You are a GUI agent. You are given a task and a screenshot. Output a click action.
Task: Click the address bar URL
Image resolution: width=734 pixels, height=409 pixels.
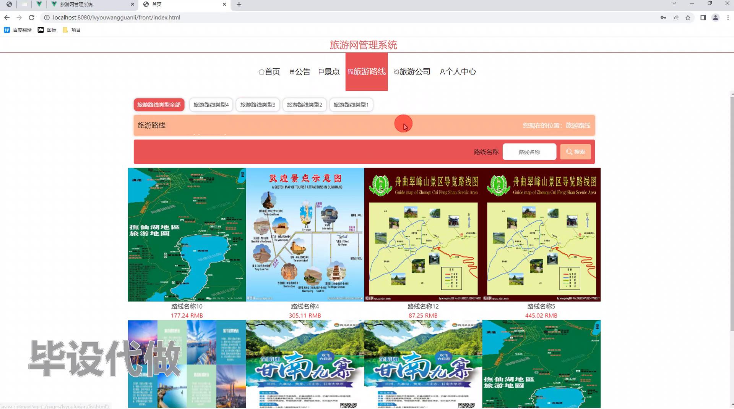click(x=117, y=18)
